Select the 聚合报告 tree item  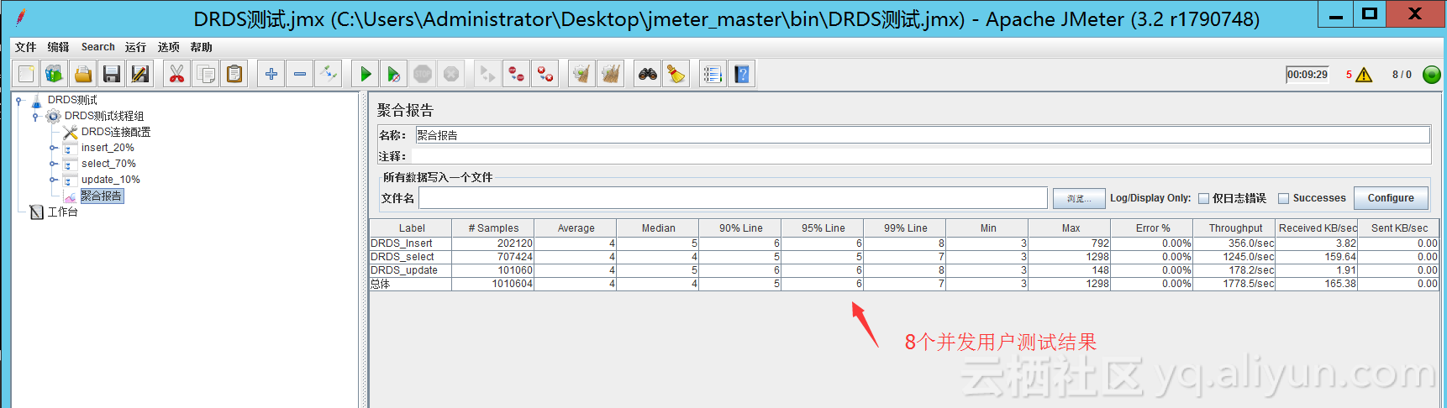coord(102,196)
